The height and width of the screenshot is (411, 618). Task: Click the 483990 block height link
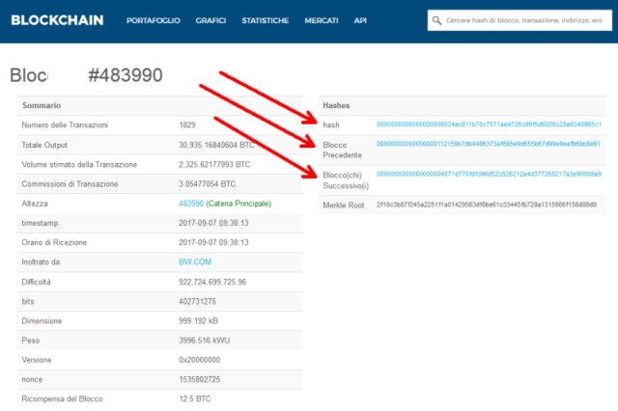(192, 204)
